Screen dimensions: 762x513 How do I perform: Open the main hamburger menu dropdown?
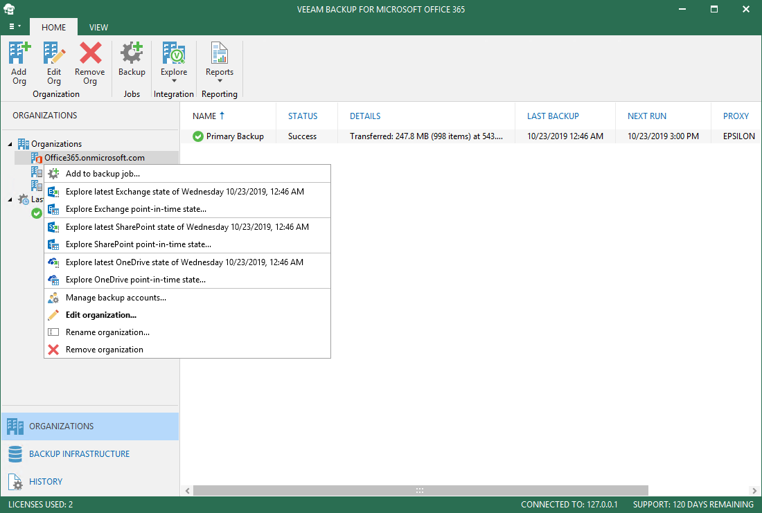pos(15,26)
